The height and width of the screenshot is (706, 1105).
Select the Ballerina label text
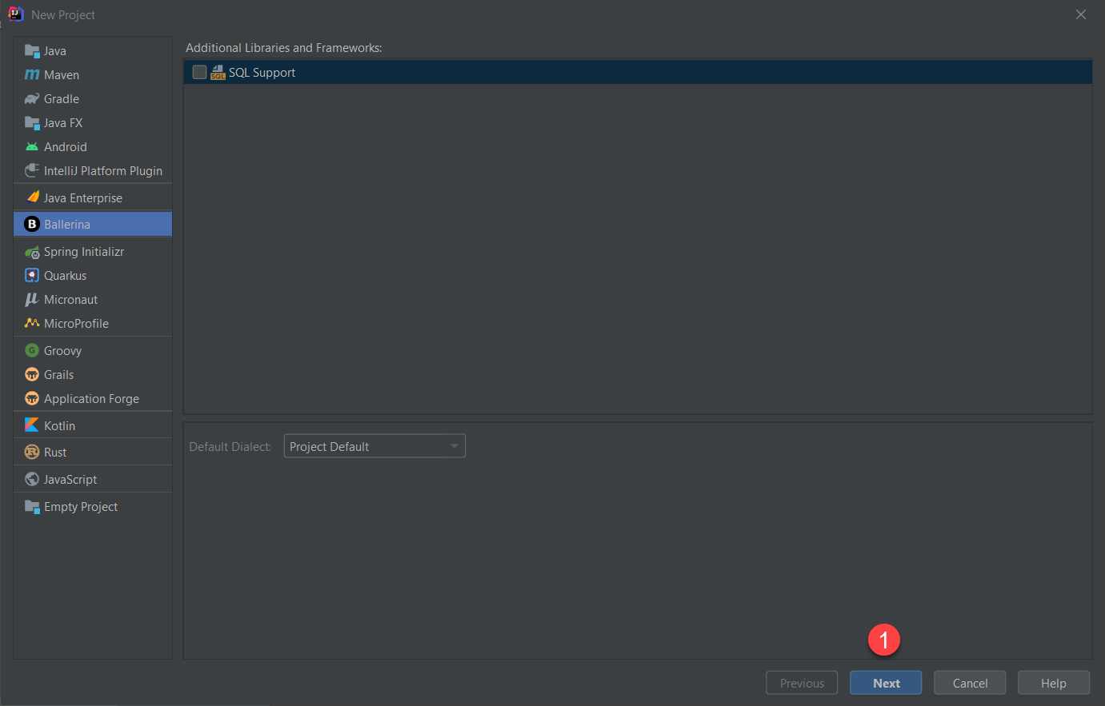(x=67, y=225)
